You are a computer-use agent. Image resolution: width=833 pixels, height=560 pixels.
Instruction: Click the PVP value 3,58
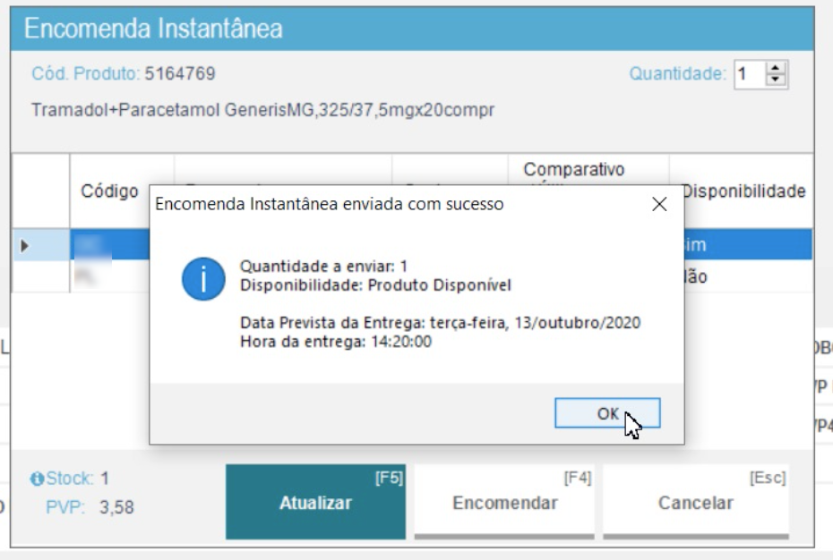(x=116, y=508)
